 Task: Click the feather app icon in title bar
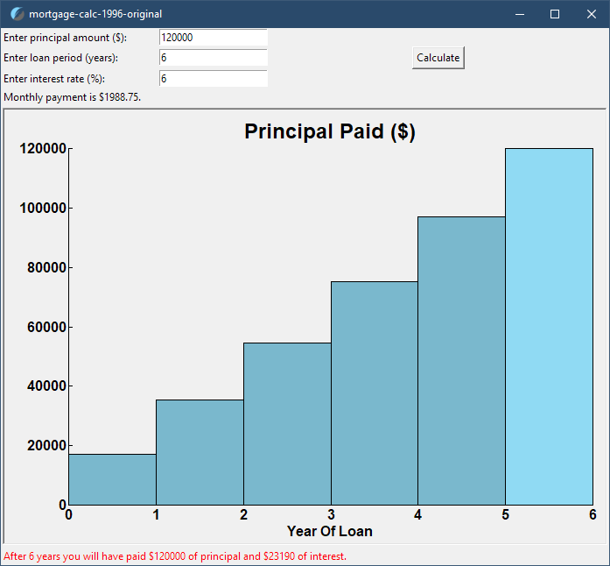click(17, 14)
